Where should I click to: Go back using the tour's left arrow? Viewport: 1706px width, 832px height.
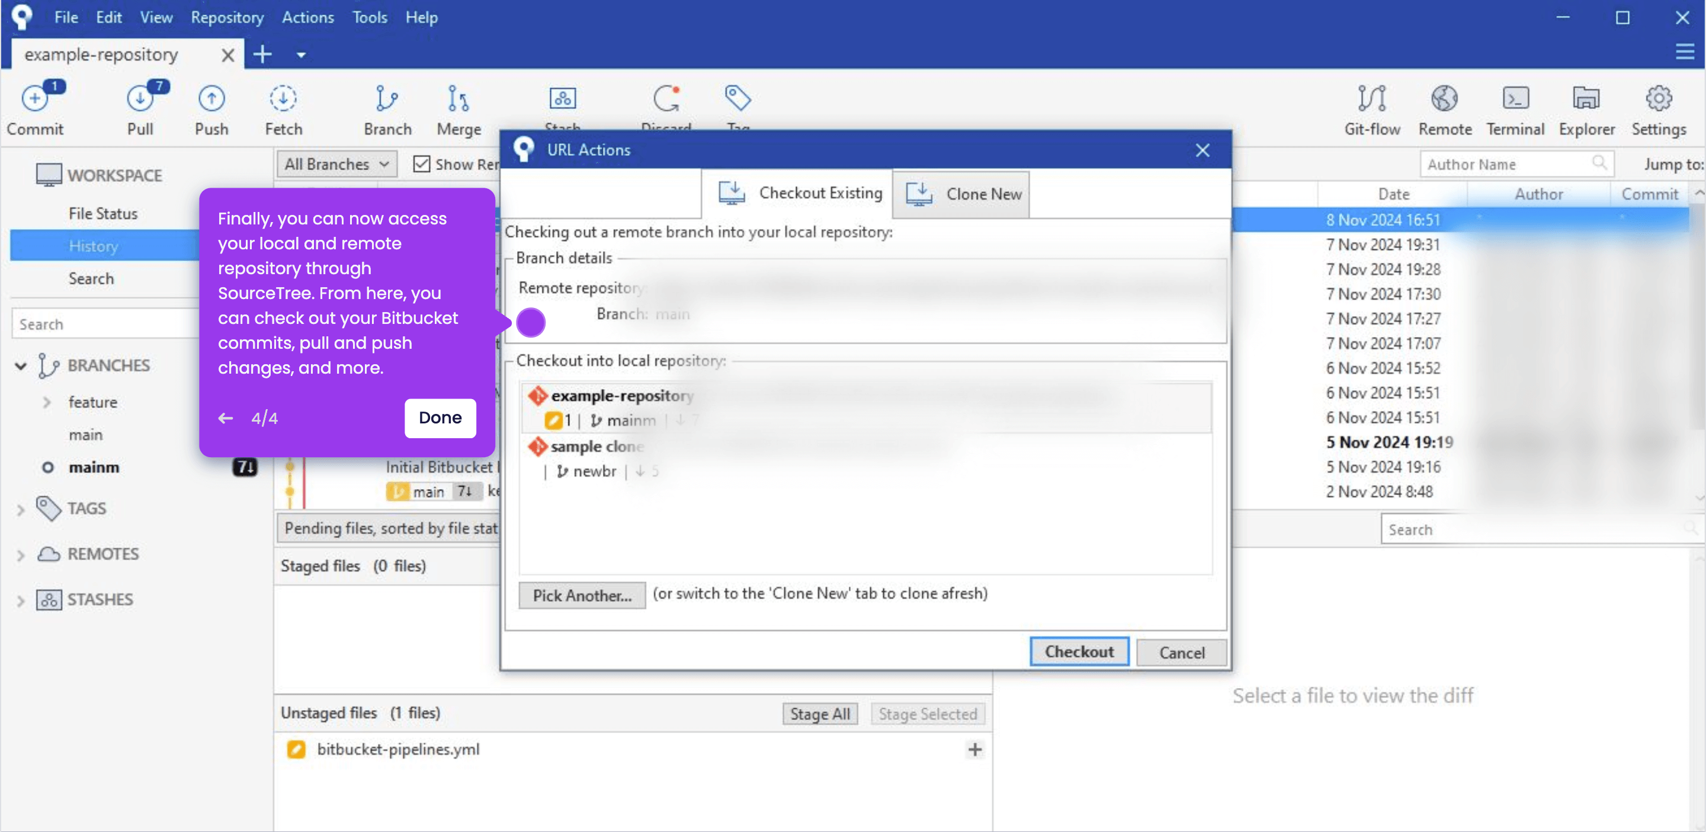click(225, 417)
